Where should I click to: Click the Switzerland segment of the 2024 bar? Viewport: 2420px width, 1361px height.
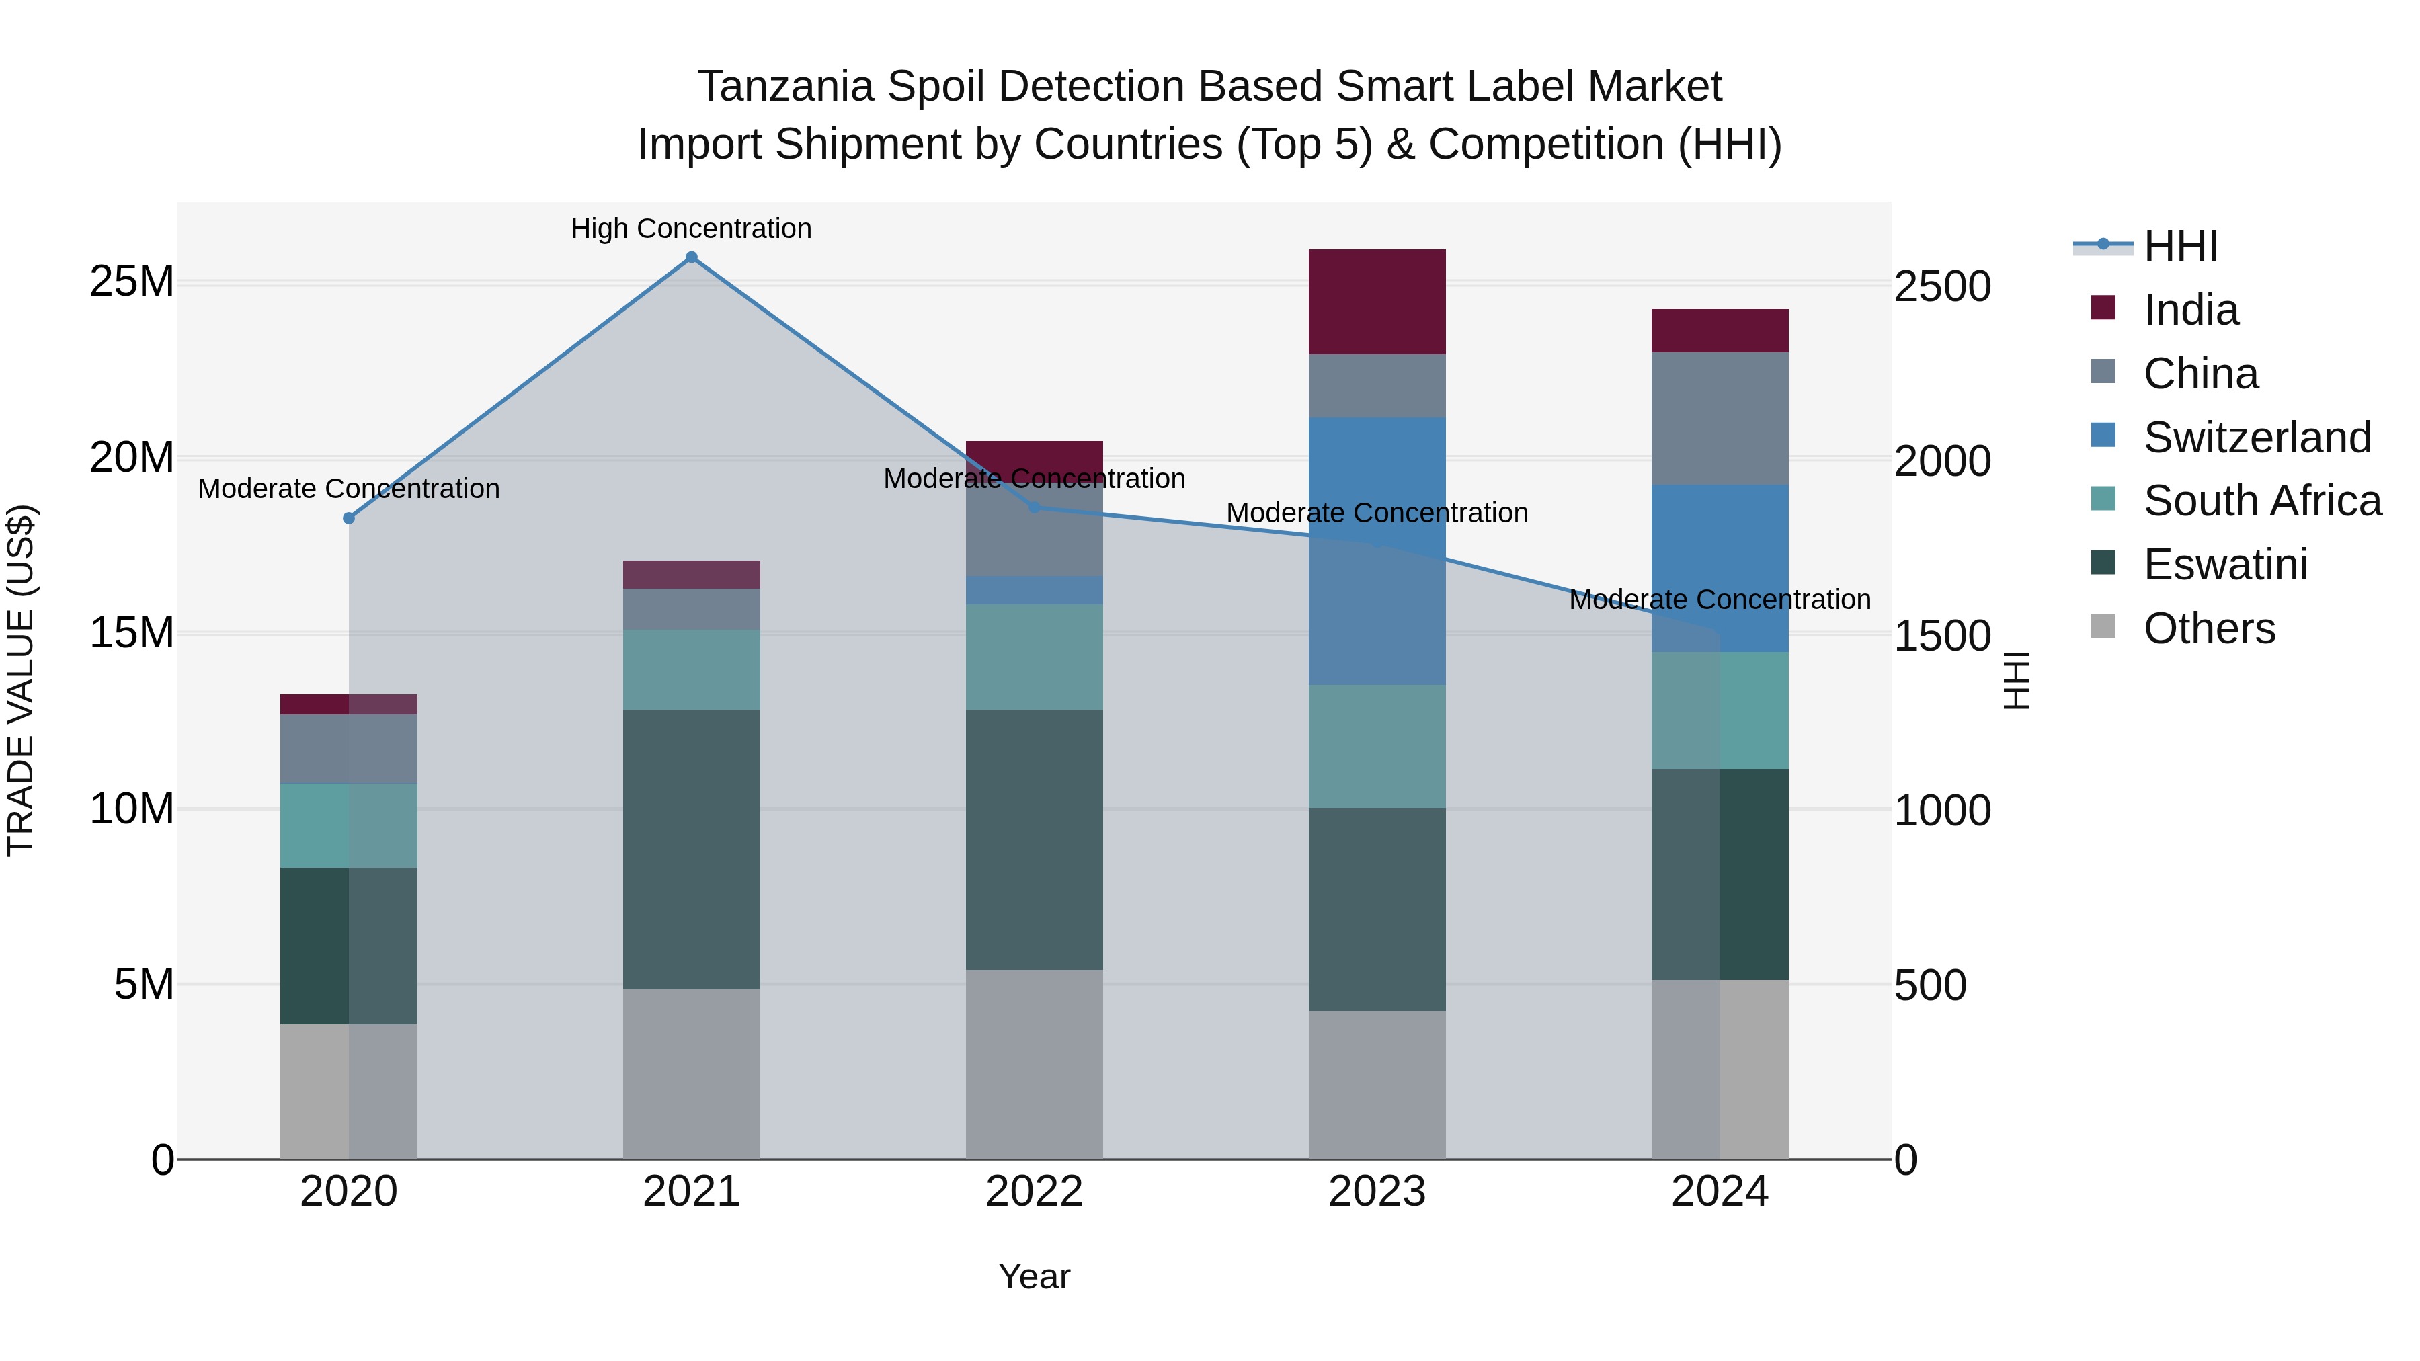1720,568
